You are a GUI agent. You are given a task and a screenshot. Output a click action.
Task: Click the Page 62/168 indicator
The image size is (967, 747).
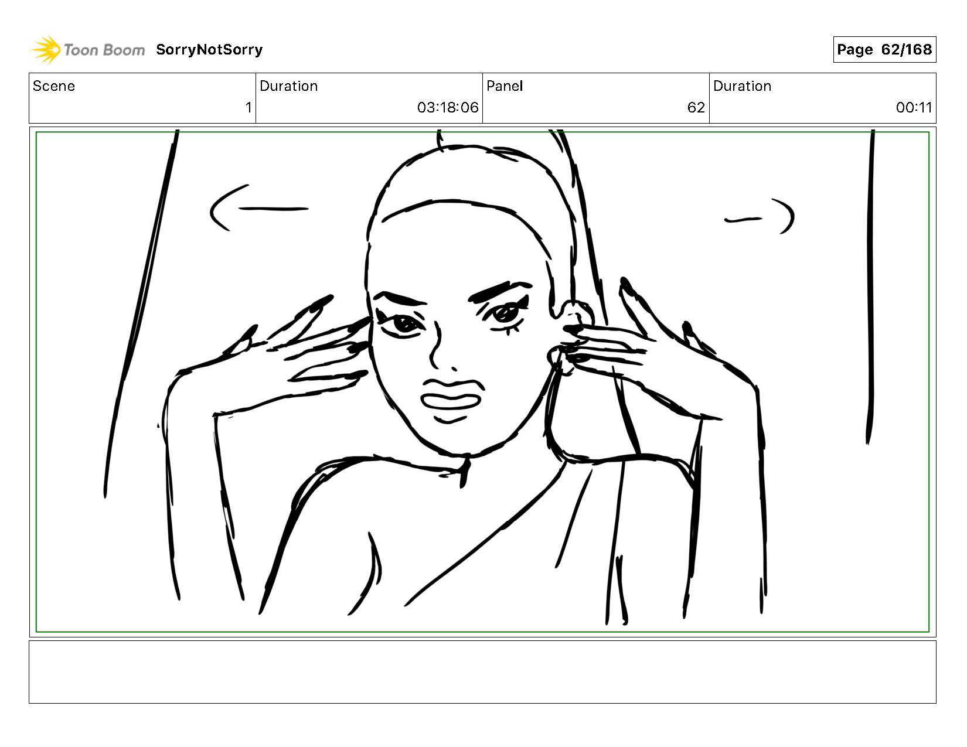pyautogui.click(x=884, y=50)
